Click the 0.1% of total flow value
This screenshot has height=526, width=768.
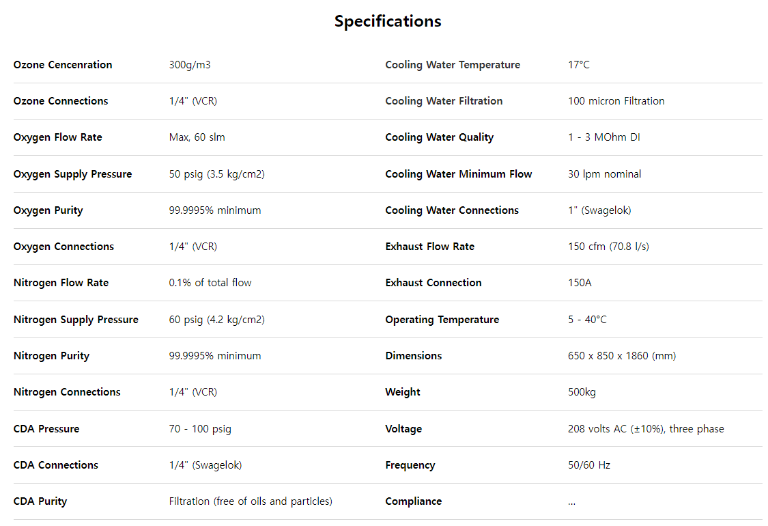click(x=210, y=283)
